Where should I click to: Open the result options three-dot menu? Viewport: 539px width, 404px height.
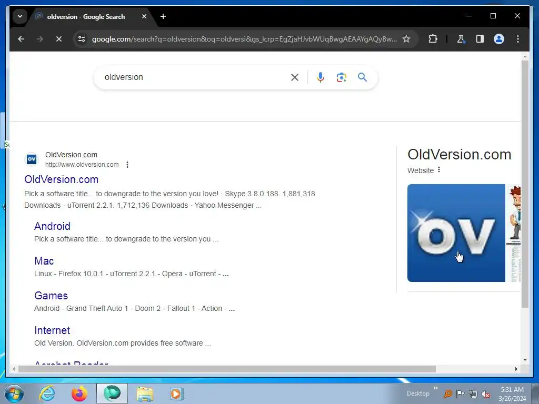click(x=127, y=165)
